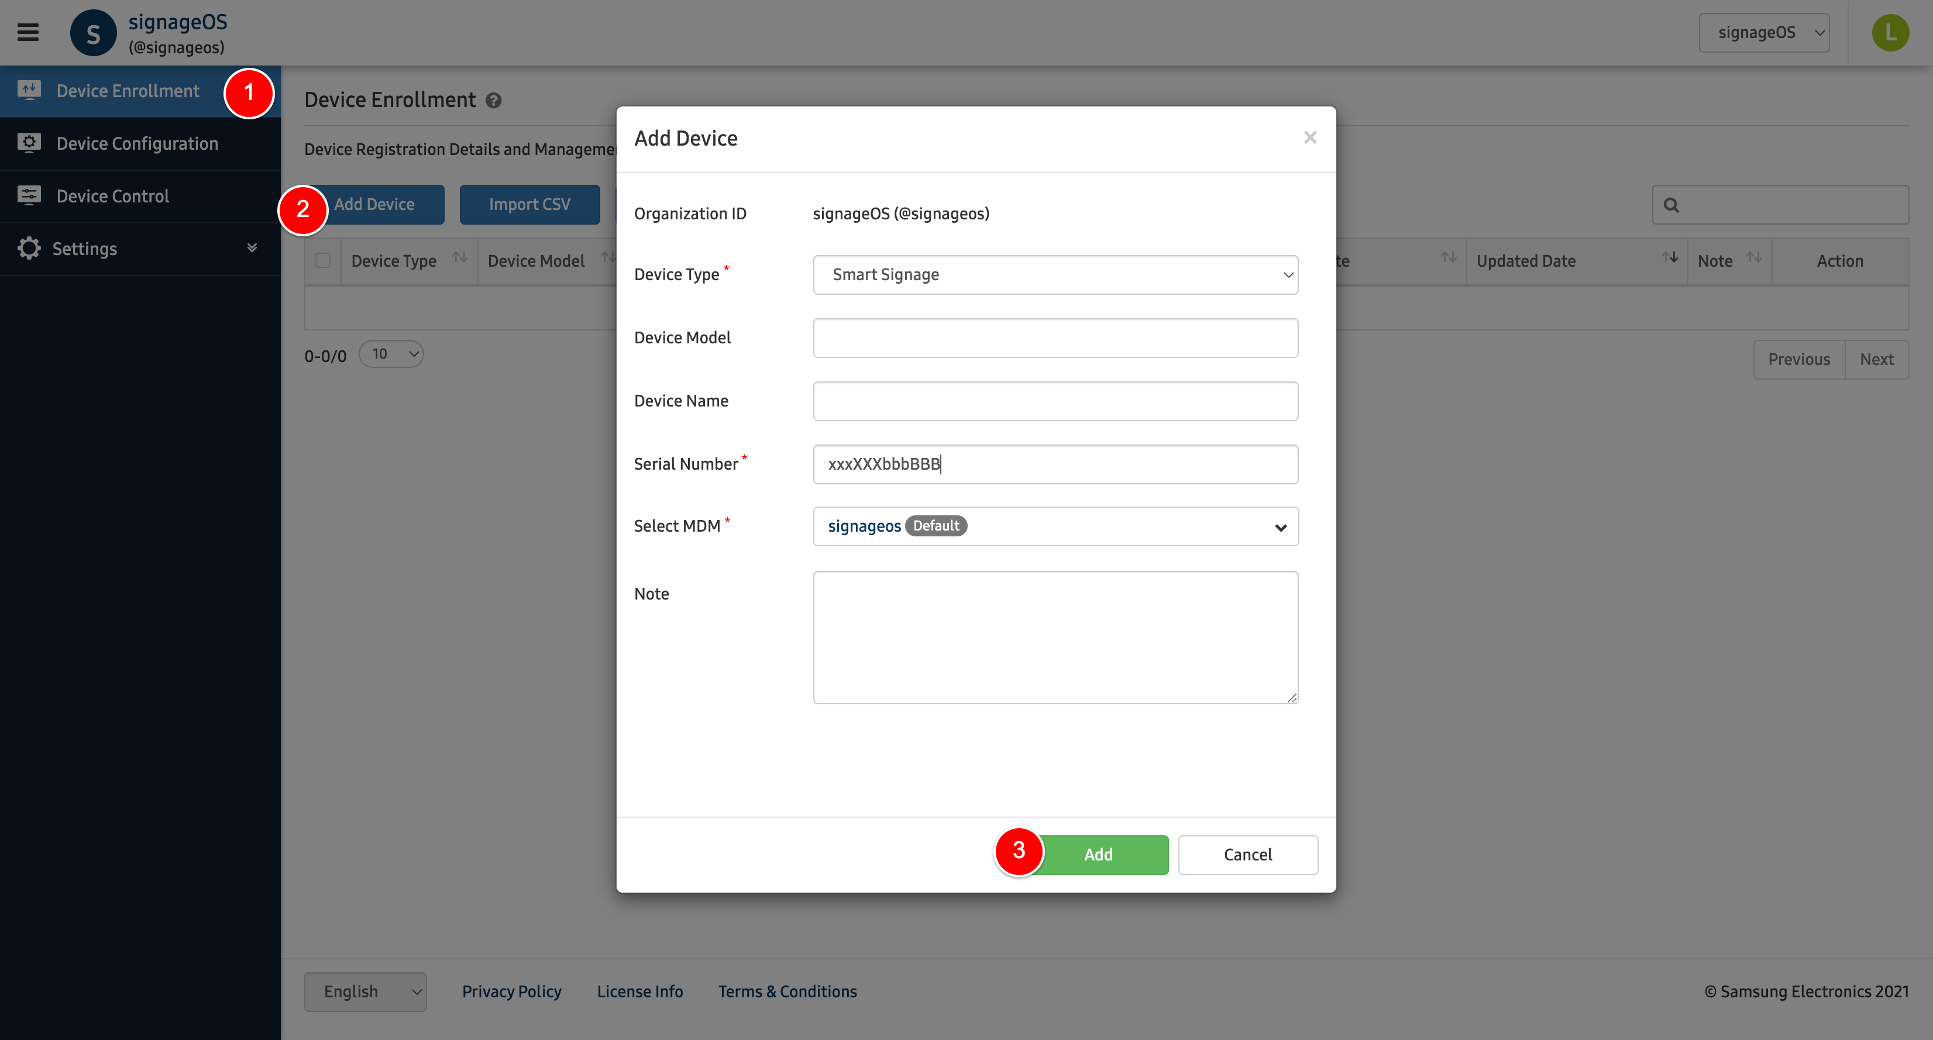The width and height of the screenshot is (1933, 1040).
Task: Sort by Updated Date arrows
Action: tap(1670, 258)
